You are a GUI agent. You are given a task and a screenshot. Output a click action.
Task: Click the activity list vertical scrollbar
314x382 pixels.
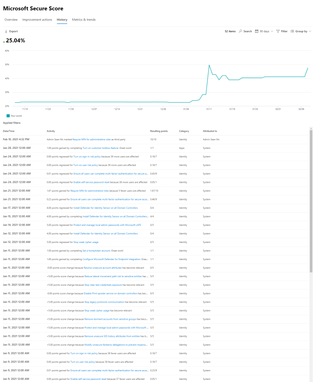(x=311, y=201)
